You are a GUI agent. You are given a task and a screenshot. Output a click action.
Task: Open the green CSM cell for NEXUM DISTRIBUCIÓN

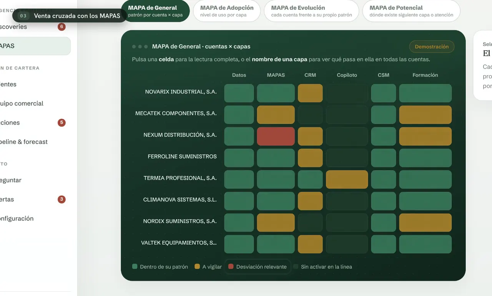[x=384, y=136]
